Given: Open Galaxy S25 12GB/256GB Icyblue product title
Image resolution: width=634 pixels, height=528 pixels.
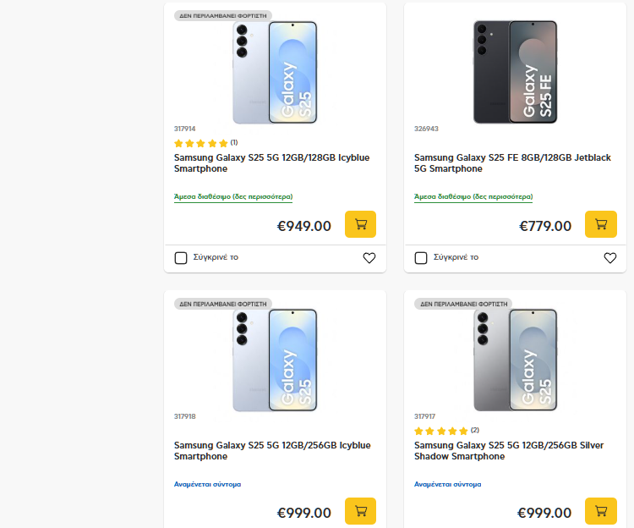Looking at the screenshot, I should click(x=271, y=451).
